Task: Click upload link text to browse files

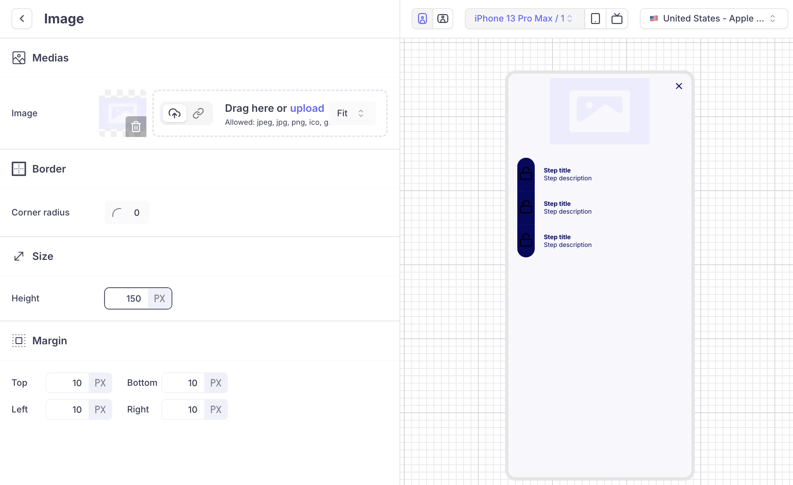Action: [x=307, y=107]
